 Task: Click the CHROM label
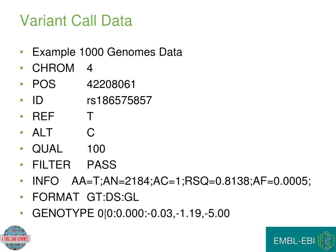pos(53,68)
